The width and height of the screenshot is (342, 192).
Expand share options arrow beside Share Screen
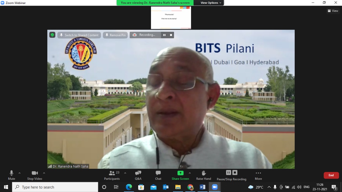pyautogui.click(x=190, y=173)
